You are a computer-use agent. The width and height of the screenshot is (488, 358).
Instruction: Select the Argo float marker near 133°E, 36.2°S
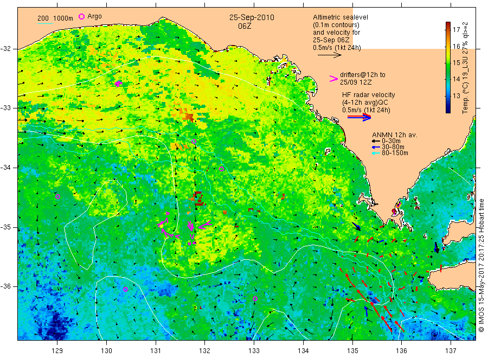pos(255,298)
